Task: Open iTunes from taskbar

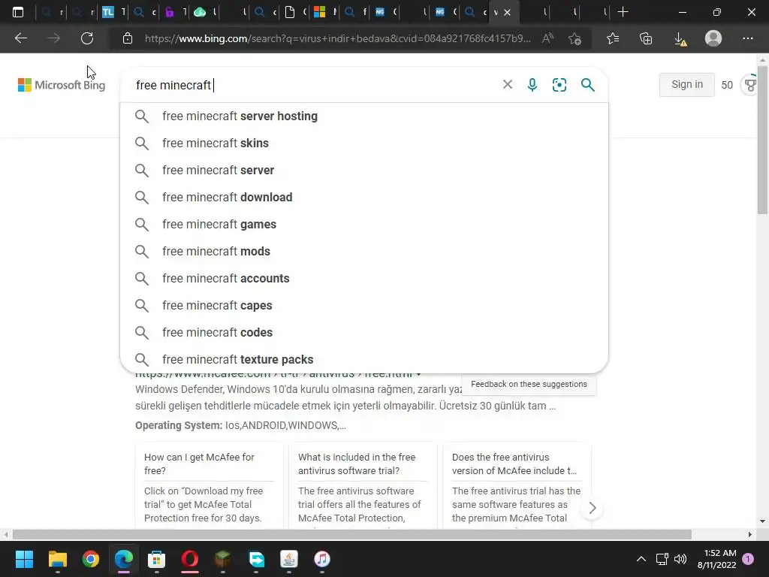Action: pyautogui.click(x=321, y=559)
